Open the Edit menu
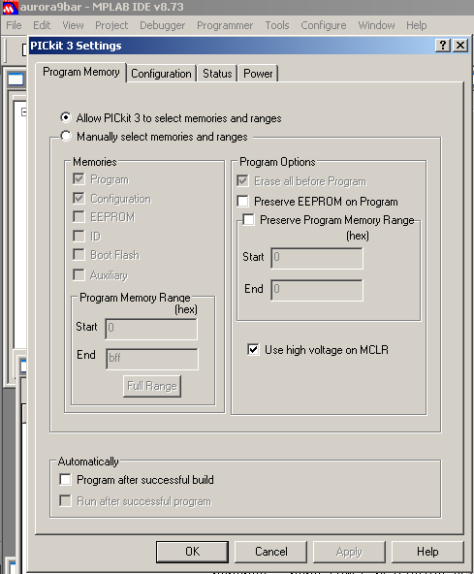 pyautogui.click(x=42, y=25)
